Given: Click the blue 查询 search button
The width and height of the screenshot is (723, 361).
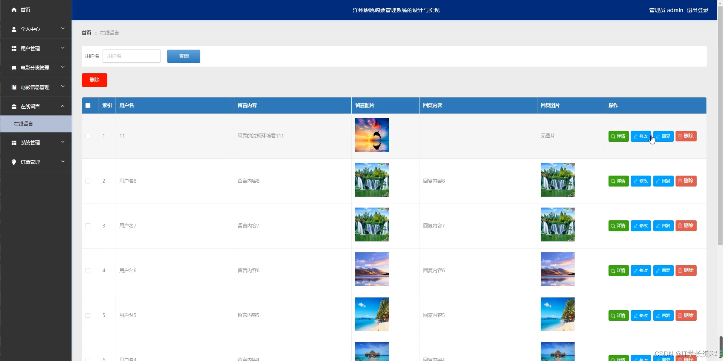Looking at the screenshot, I should pyautogui.click(x=184, y=56).
